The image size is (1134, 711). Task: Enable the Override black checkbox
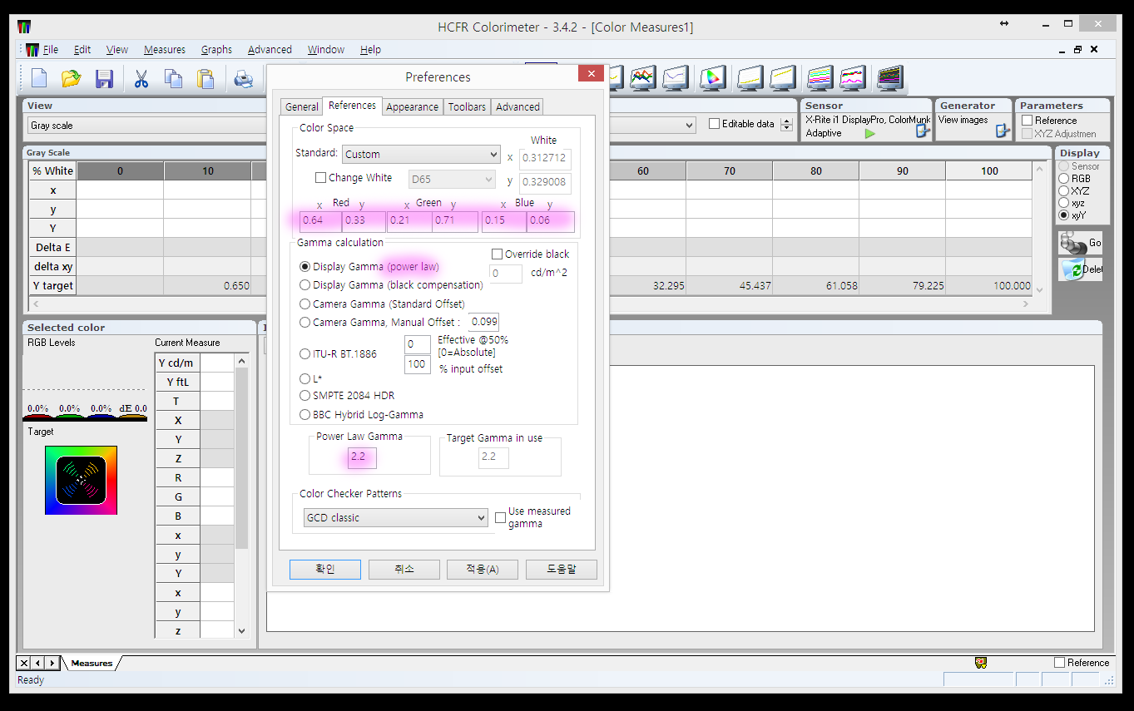(498, 254)
